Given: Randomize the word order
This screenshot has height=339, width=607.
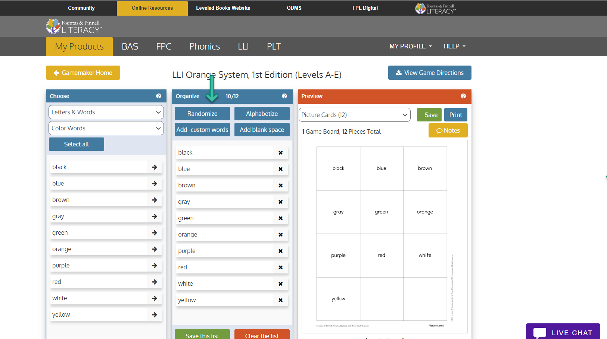Looking at the screenshot, I should pyautogui.click(x=202, y=114).
